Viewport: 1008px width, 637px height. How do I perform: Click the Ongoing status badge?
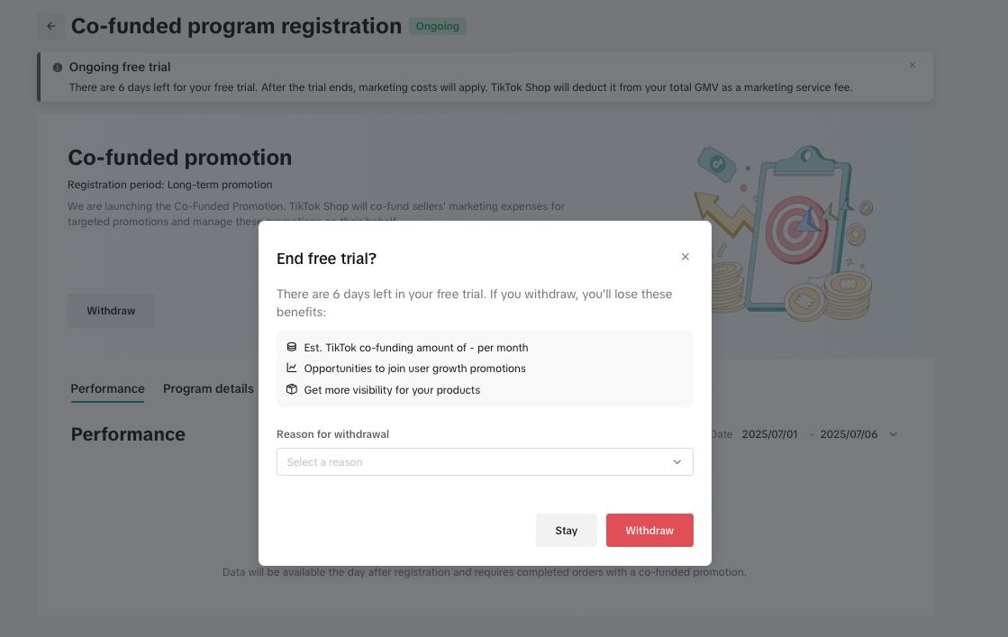[437, 26]
